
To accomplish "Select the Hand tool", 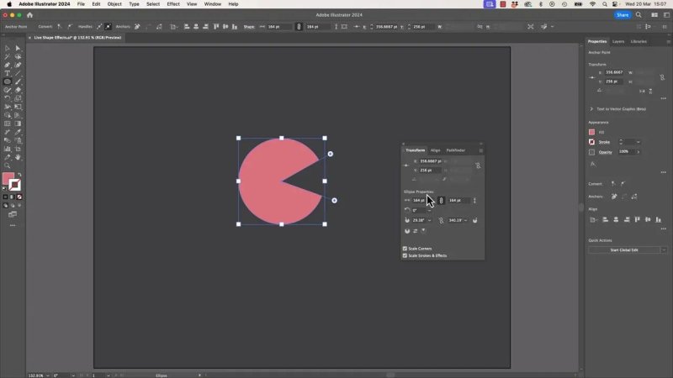I will [18, 157].
